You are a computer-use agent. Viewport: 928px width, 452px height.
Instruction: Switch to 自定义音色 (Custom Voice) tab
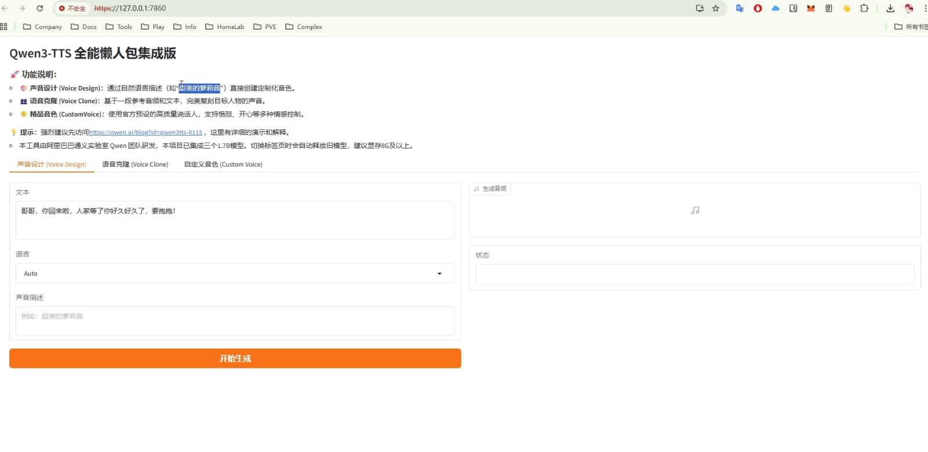tap(223, 164)
